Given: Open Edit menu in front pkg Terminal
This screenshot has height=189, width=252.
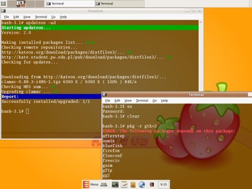Looking at the screenshot, I should tap(117, 101).
